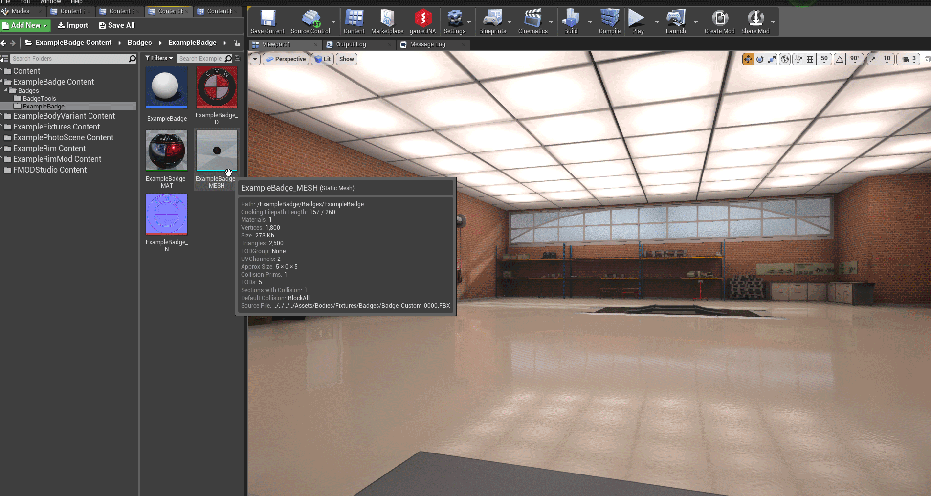Select the ExamplePhotoScene Content folder

[63, 138]
